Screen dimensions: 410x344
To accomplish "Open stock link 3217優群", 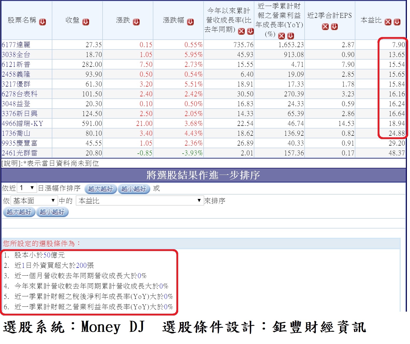I will [16, 84].
